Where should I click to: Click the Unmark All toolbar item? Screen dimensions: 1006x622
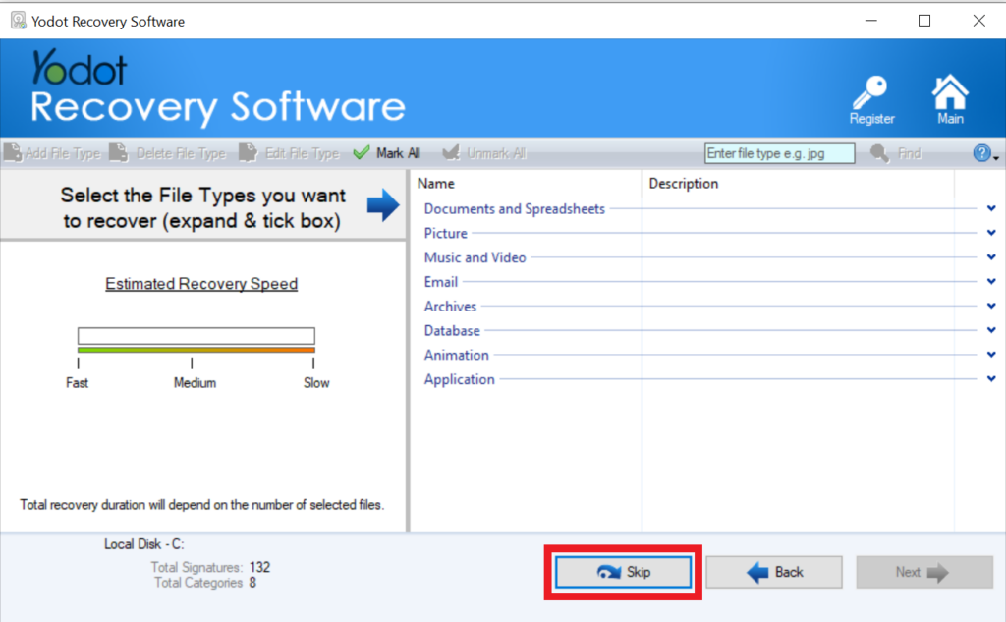click(483, 153)
